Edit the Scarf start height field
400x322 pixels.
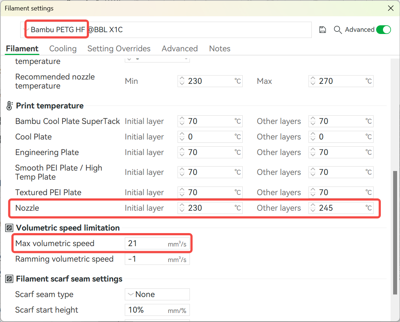[157, 310]
